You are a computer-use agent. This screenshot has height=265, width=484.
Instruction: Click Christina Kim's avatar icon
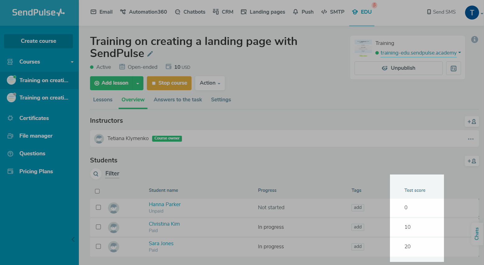pos(114,227)
